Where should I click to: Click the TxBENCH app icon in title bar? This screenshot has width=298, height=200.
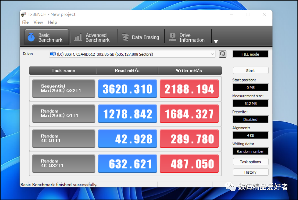click(x=24, y=14)
